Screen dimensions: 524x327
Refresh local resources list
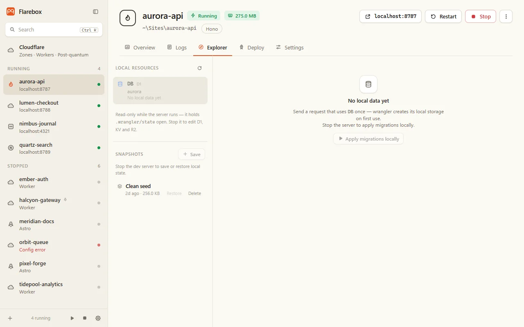coord(200,68)
